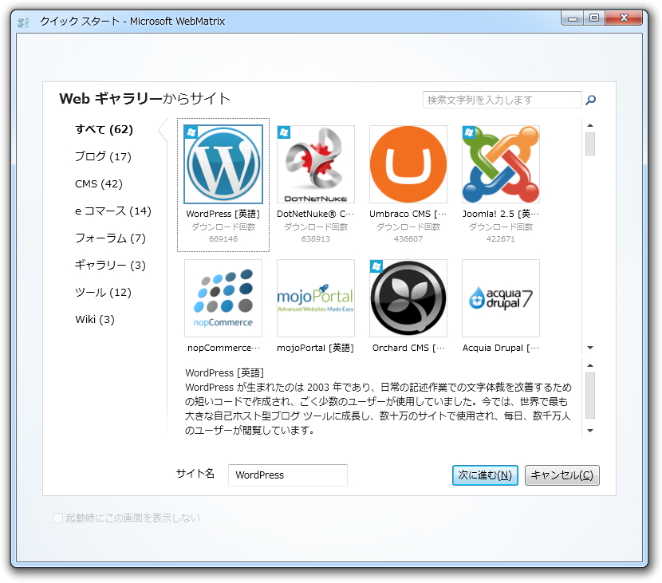
Task: Click the description panel's down scroll arrow
Action: (590, 430)
